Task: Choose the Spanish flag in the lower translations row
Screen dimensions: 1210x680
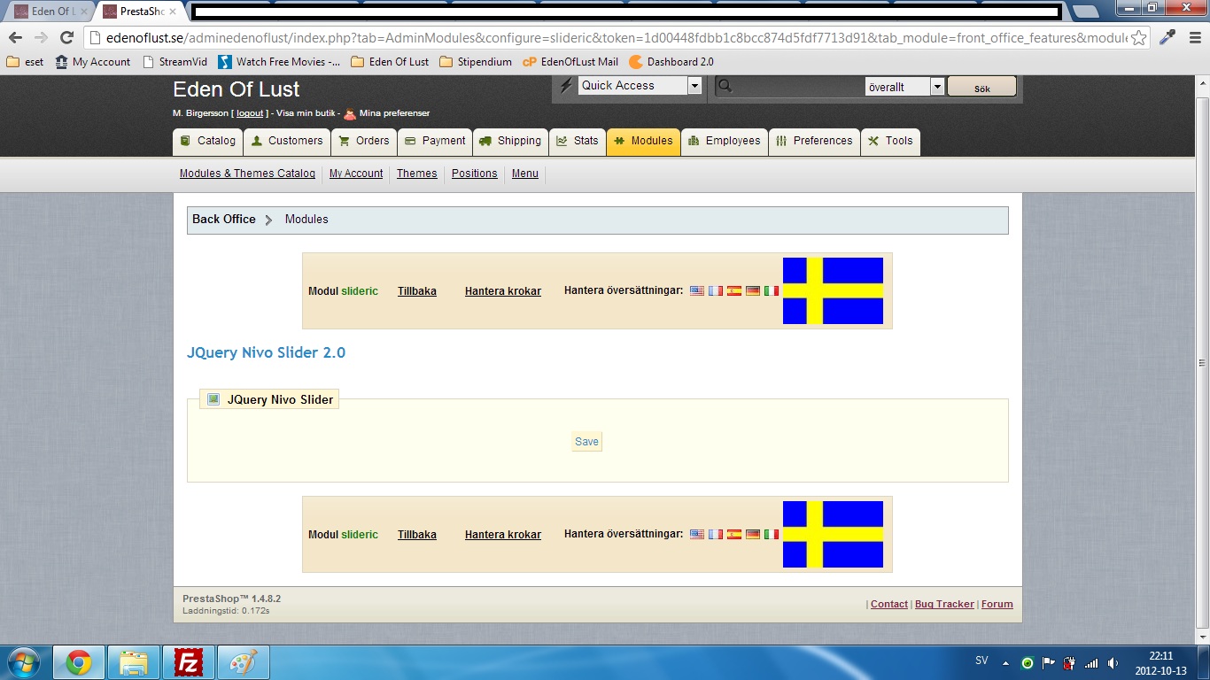Action: tap(734, 534)
